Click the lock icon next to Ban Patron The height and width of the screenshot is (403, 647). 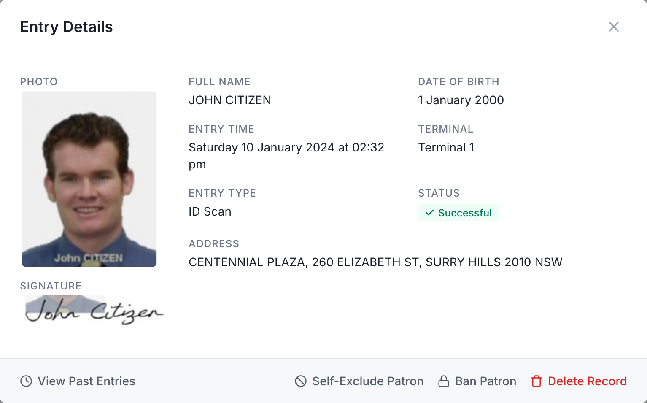[443, 381]
